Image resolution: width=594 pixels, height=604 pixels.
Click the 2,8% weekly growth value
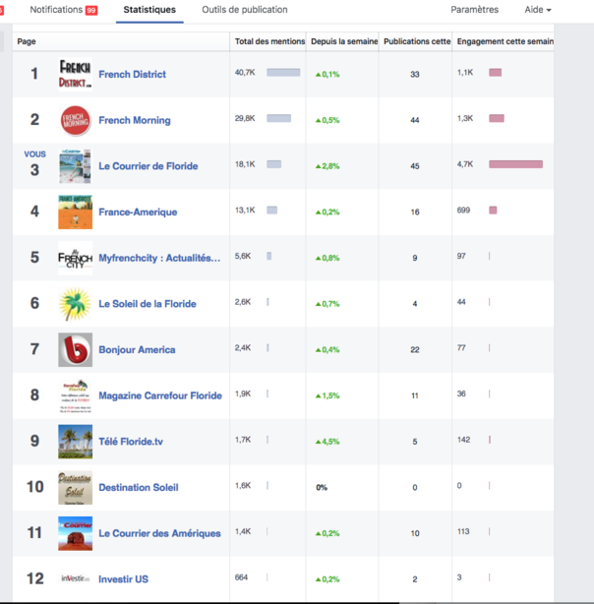coord(327,166)
